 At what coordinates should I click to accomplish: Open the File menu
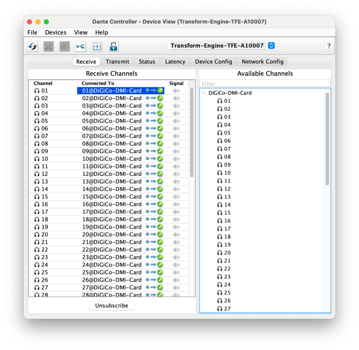point(32,33)
